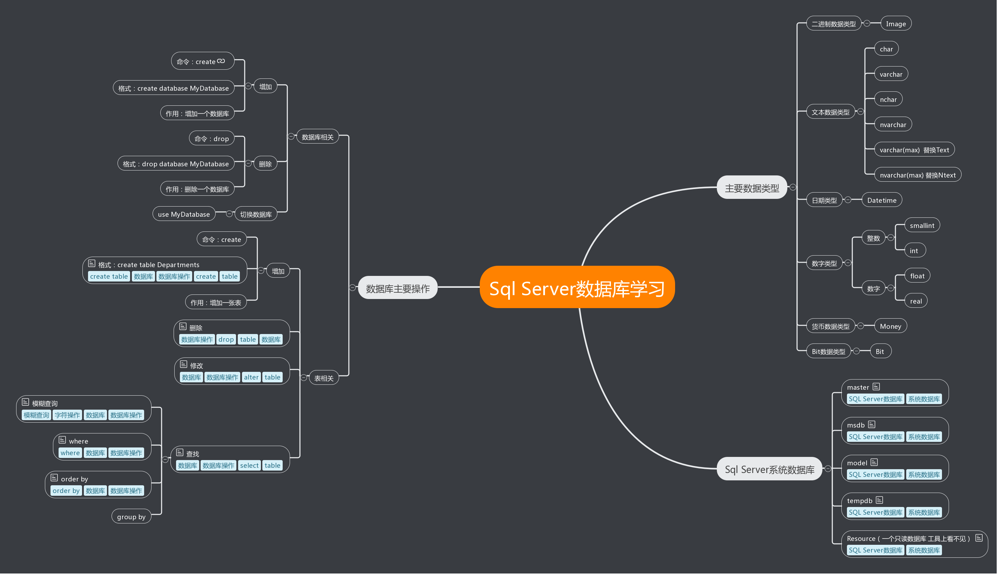Collapse the 主要数据类型 branch
This screenshot has height=577, width=1003.
coord(793,187)
